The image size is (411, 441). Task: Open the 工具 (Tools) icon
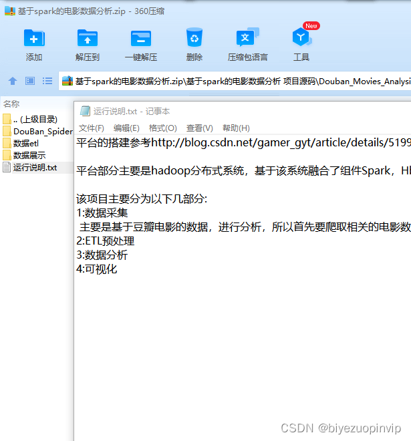tap(302, 37)
